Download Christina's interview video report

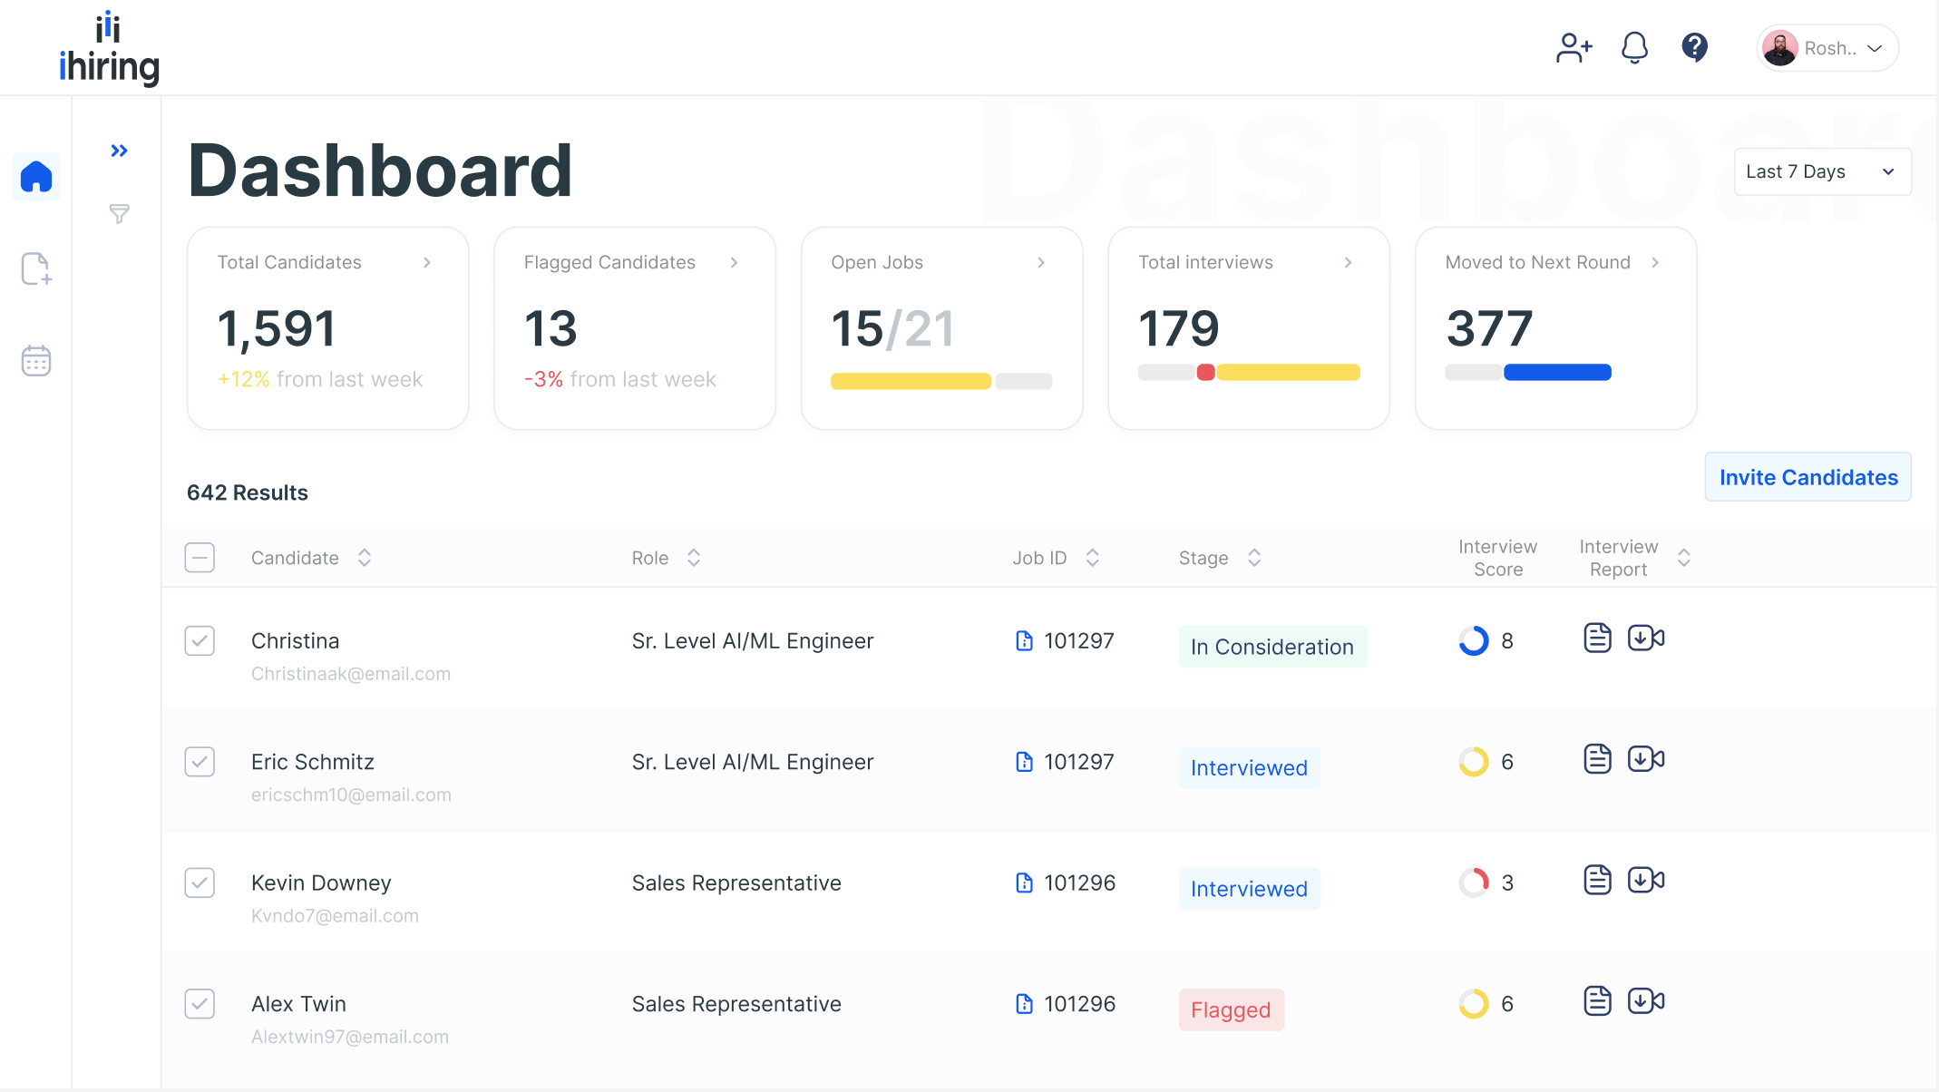pos(1645,638)
